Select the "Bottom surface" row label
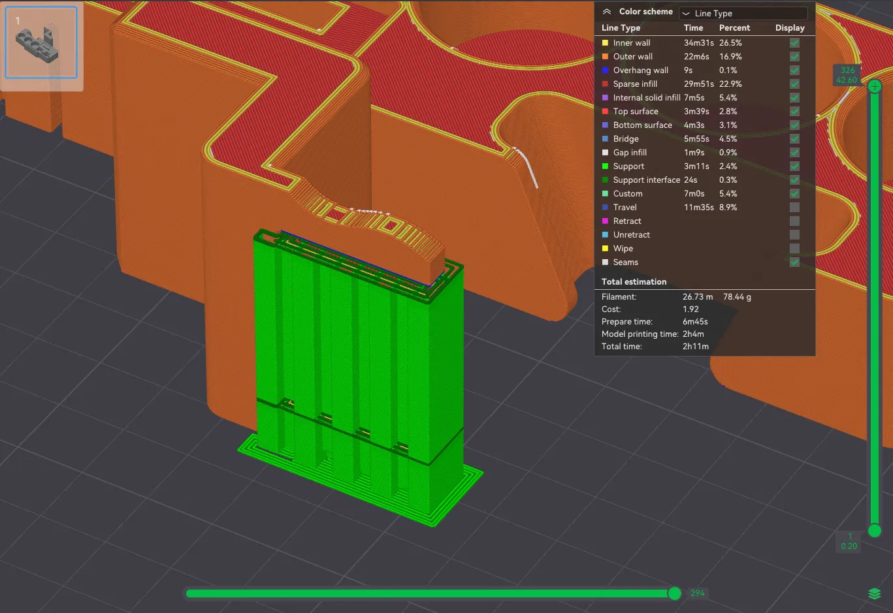The width and height of the screenshot is (893, 613). (x=642, y=125)
